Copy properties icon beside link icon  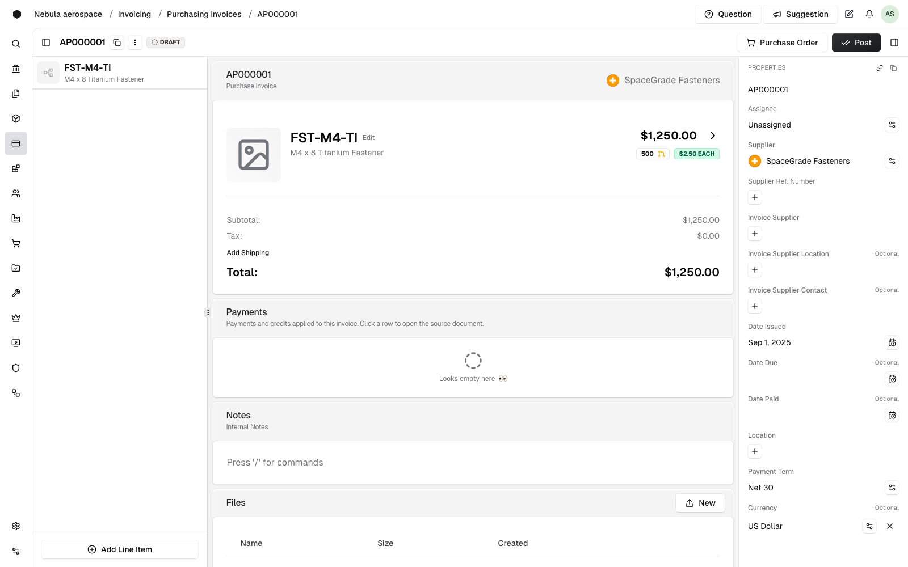(x=893, y=68)
